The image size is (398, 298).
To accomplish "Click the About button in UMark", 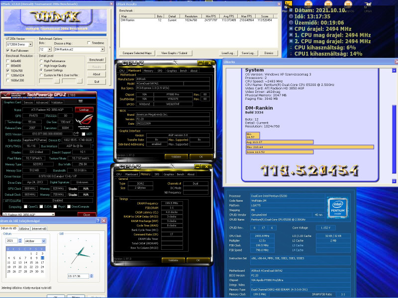I will tap(97, 74).
